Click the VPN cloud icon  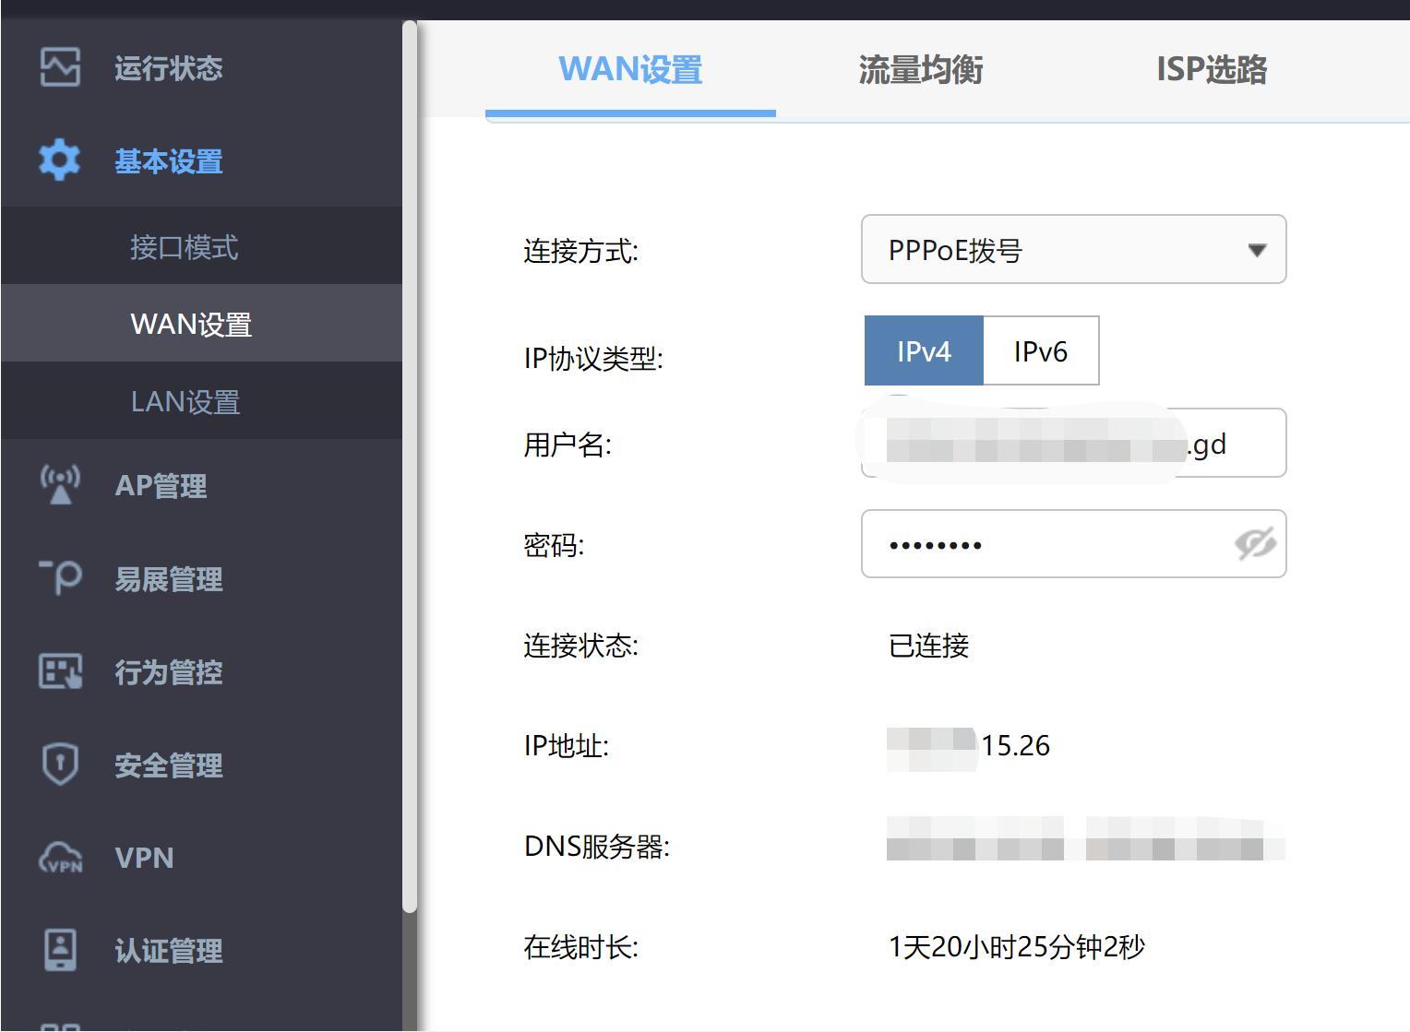(x=59, y=859)
